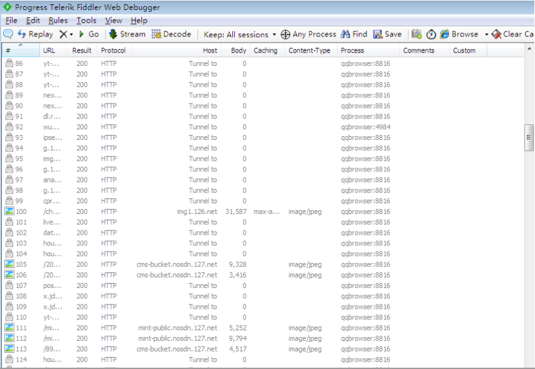Sort sessions by the Result column
The height and width of the screenshot is (369, 535).
pyautogui.click(x=82, y=50)
